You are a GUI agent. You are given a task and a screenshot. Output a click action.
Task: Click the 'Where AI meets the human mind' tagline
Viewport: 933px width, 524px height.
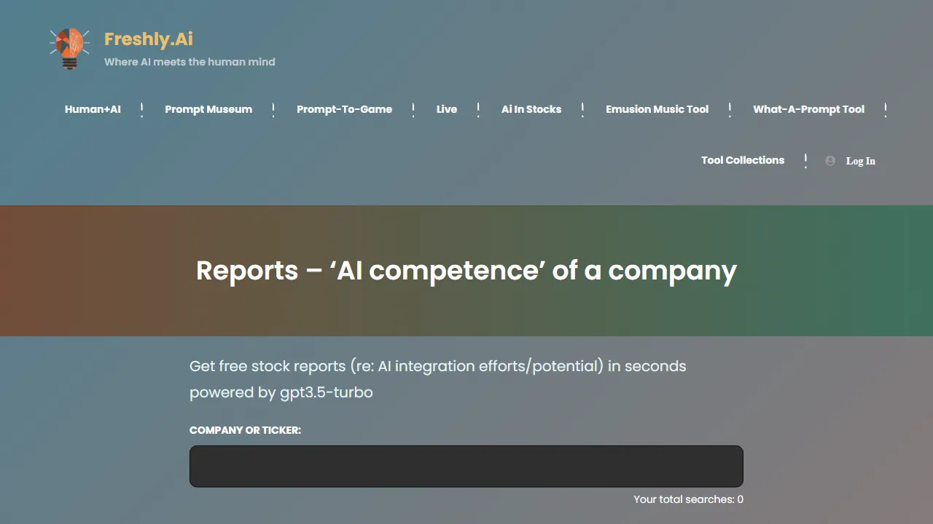[x=190, y=62]
